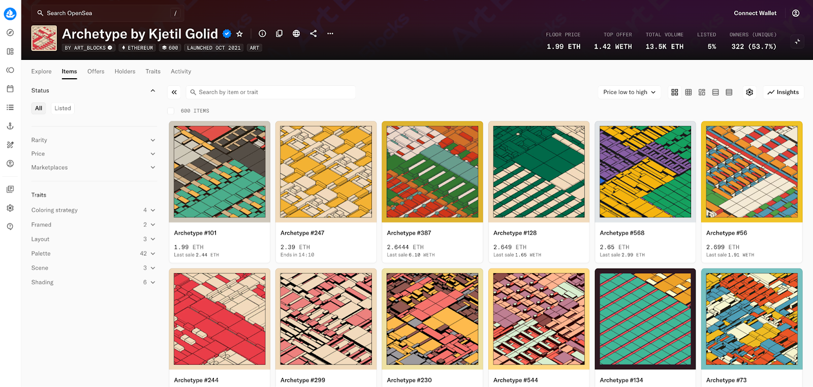Screen dimensions: 813x387
Task: Open the Insights button
Action: point(783,92)
